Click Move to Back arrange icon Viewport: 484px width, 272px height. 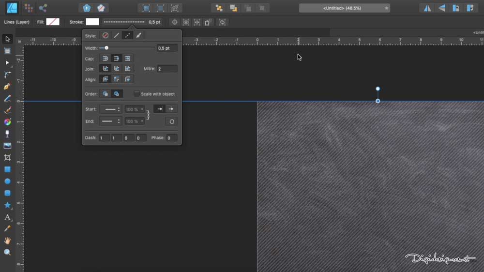pyautogui.click(x=219, y=8)
